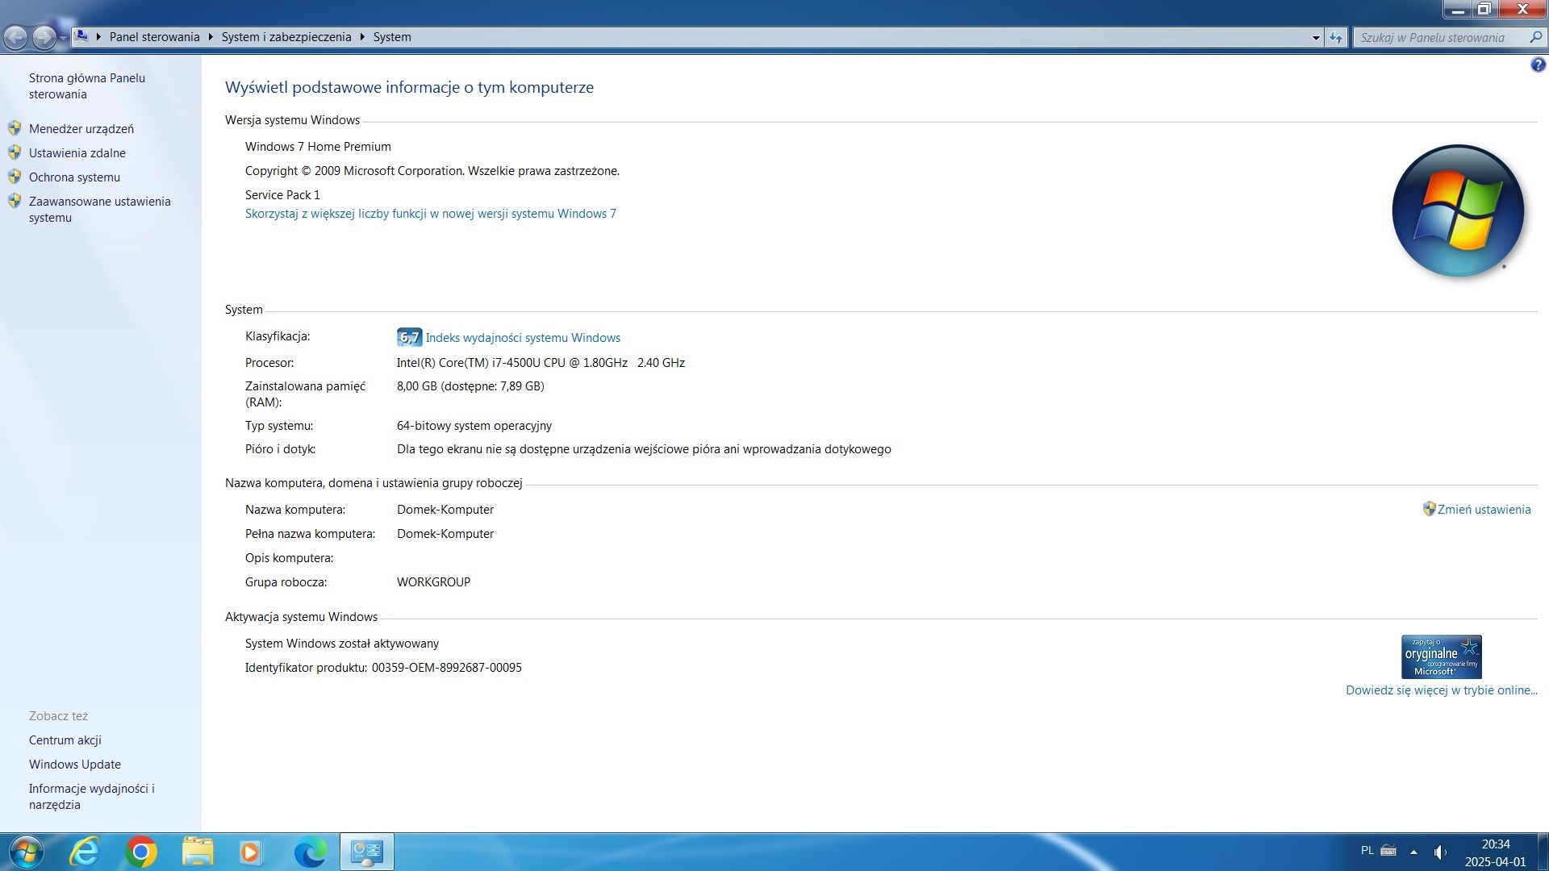Open Strona główna Panelu sterowania
1549x871 pixels.
point(87,86)
